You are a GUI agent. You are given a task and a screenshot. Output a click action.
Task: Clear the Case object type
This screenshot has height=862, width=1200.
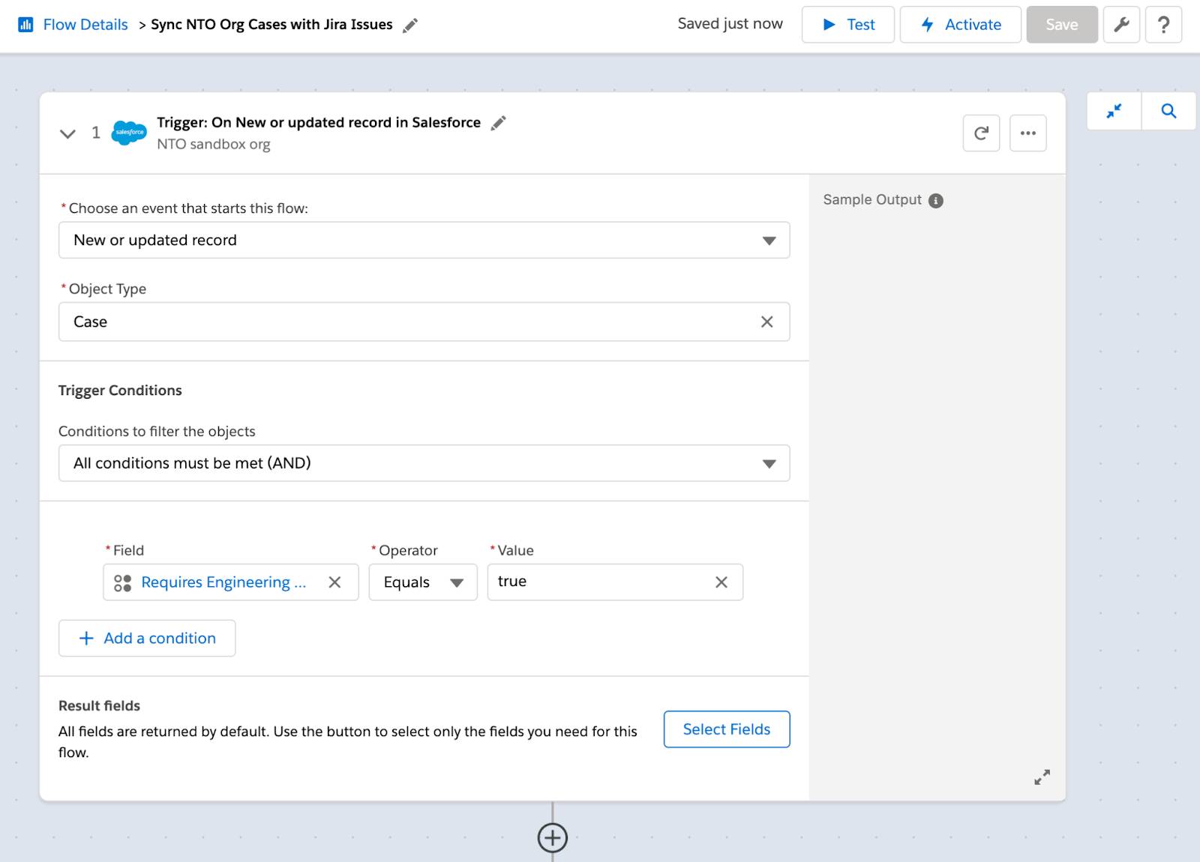click(x=767, y=322)
